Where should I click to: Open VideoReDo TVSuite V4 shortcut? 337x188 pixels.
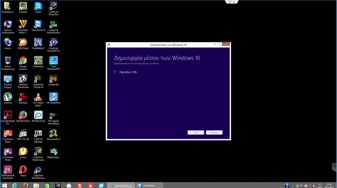pyautogui.click(x=38, y=81)
